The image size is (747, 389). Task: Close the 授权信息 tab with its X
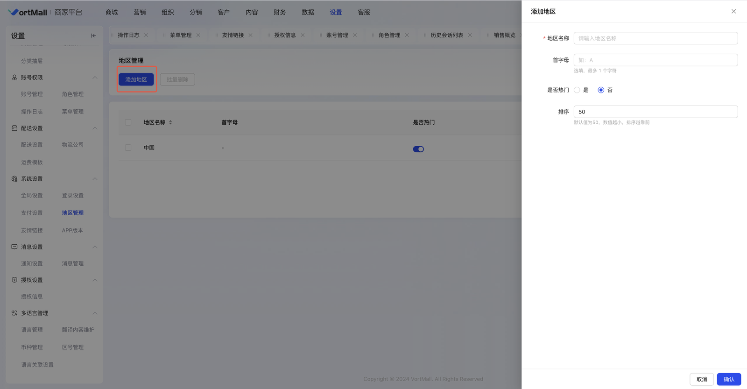(x=303, y=35)
